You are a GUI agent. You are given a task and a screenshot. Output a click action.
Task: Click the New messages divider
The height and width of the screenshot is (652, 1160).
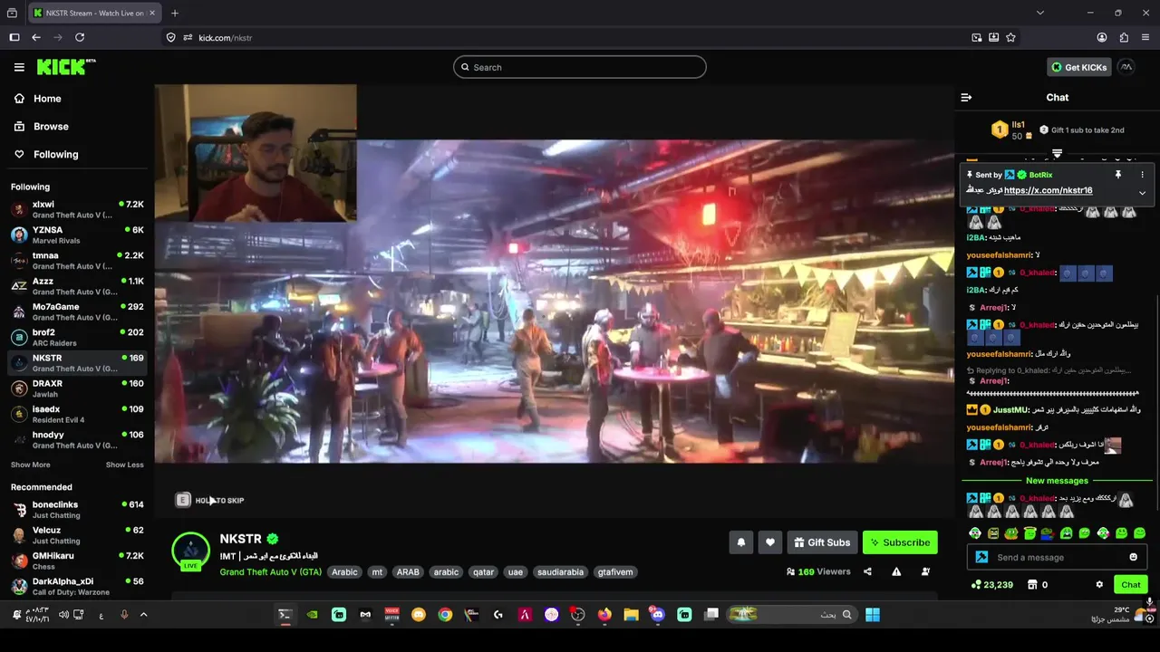click(x=1057, y=481)
